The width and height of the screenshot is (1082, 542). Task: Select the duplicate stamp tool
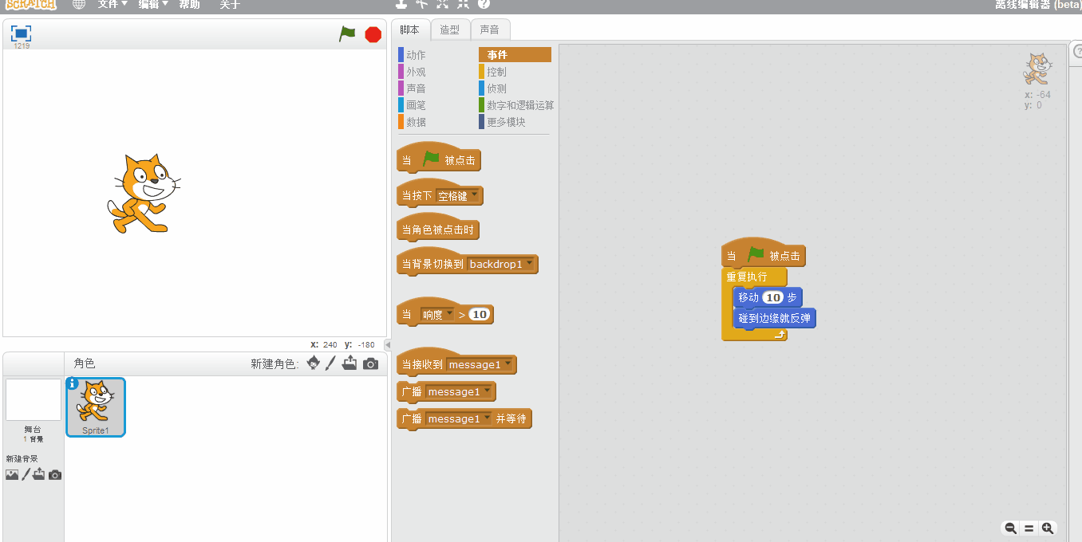point(401,4)
